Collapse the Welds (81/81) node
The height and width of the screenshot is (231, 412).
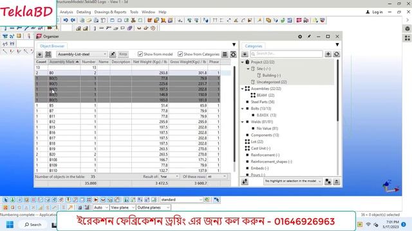tap(242, 122)
